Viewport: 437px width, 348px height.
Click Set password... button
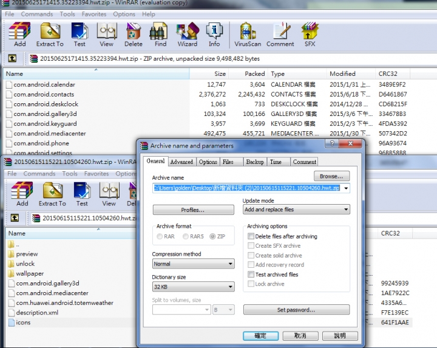pyautogui.click(x=296, y=310)
